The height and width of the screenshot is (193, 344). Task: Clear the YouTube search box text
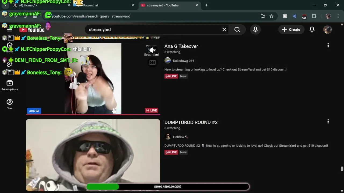(x=224, y=29)
